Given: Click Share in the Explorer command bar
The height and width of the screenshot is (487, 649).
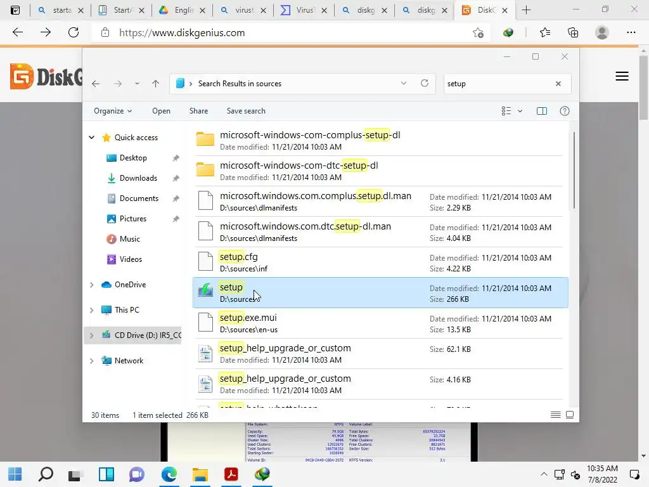Looking at the screenshot, I should pos(198,111).
